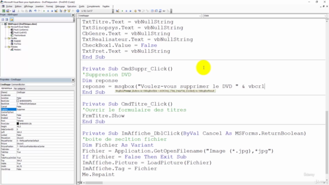
Task: Close the Projet - VBAProject panel
Action: 73,15
